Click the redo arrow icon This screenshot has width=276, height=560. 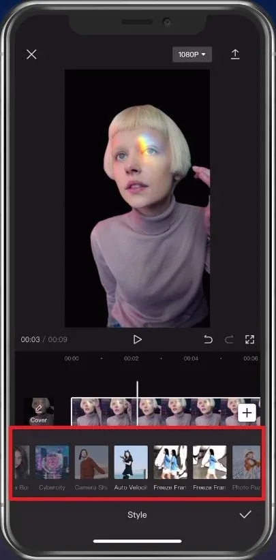click(x=229, y=339)
